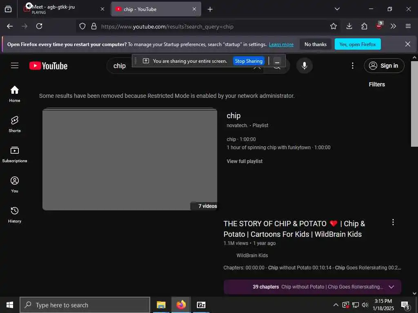Go back with browser back arrow
The image size is (418, 313).
[x=10, y=26]
